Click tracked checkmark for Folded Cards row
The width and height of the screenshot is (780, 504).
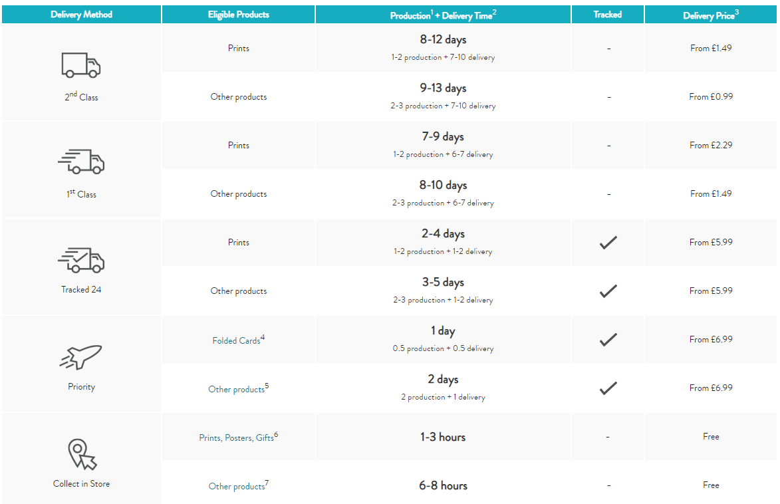[x=608, y=340]
